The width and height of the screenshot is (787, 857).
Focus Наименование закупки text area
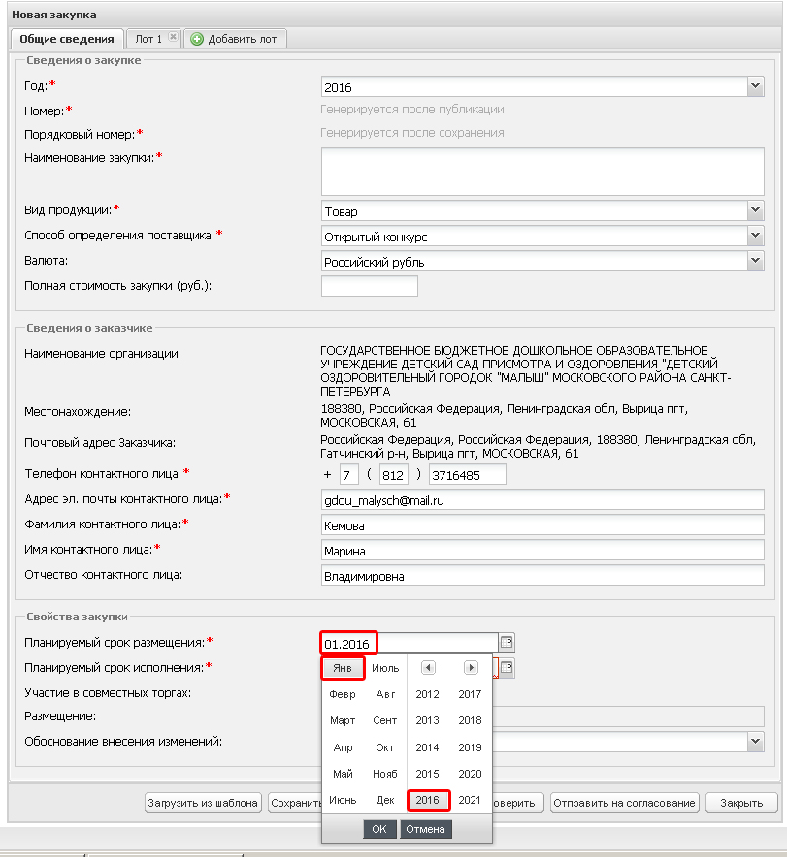(542, 171)
